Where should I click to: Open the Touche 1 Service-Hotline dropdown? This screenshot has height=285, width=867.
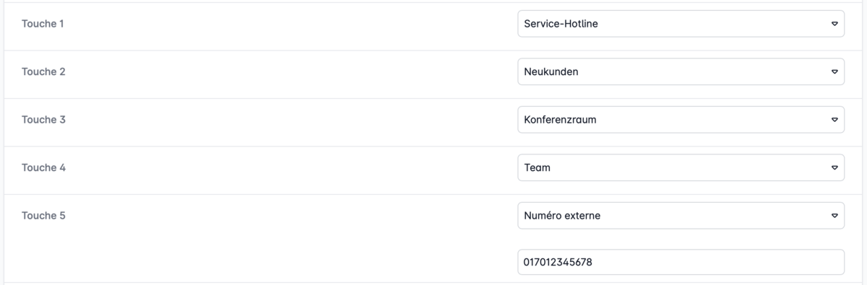681,24
